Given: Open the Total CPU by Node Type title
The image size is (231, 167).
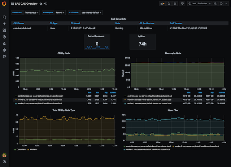Looking at the screenshot, I should tap(64, 110).
